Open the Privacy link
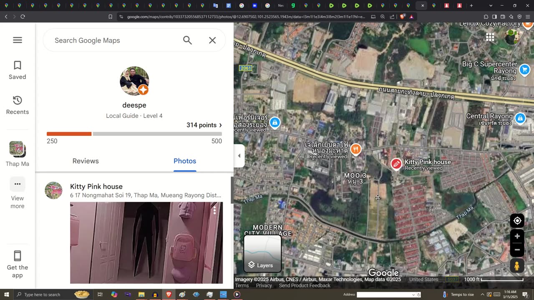The width and height of the screenshot is (534, 300). tap(264, 285)
